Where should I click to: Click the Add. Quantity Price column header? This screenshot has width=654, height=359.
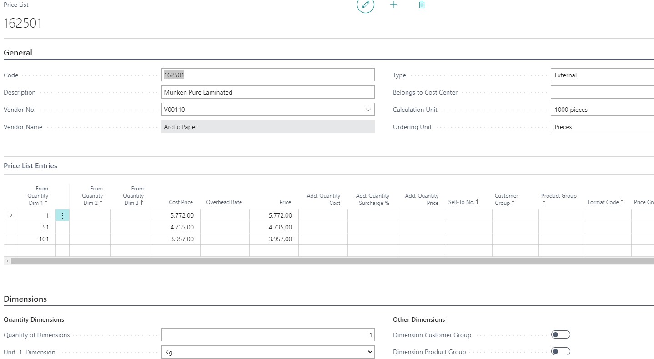tap(422, 199)
